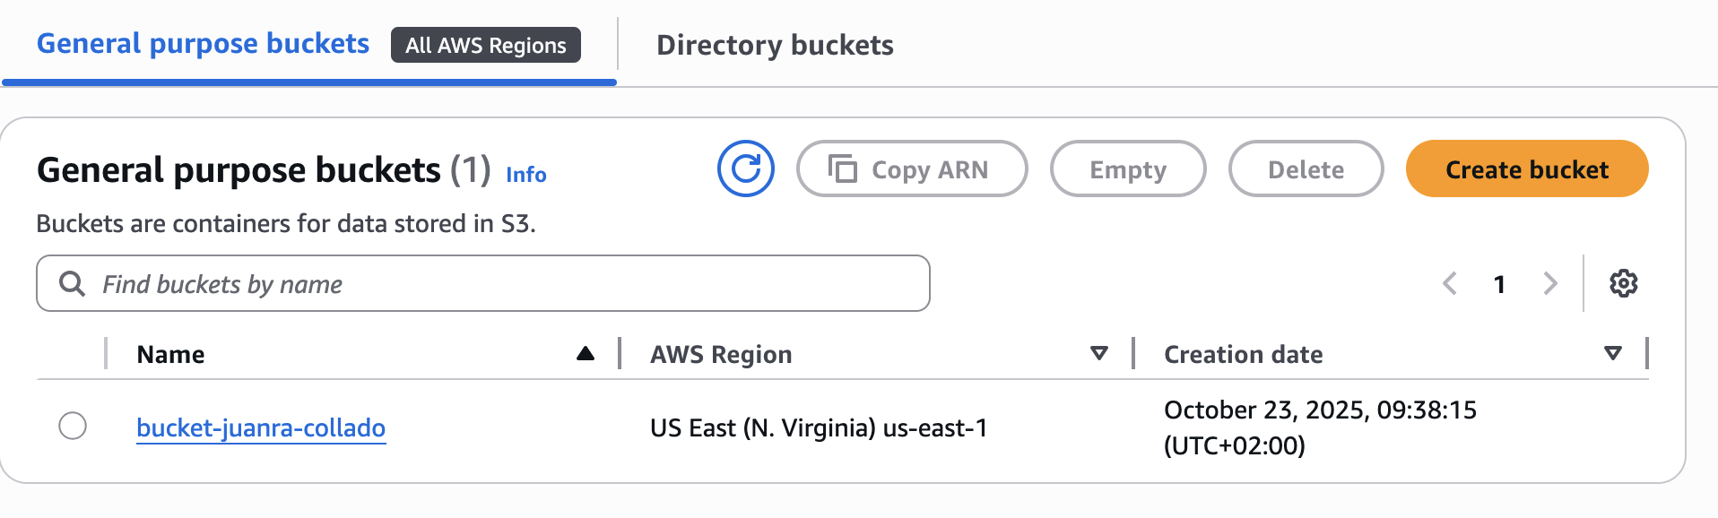Click the Copy ARN button
The height and width of the screenshot is (518, 1718).
(x=911, y=168)
